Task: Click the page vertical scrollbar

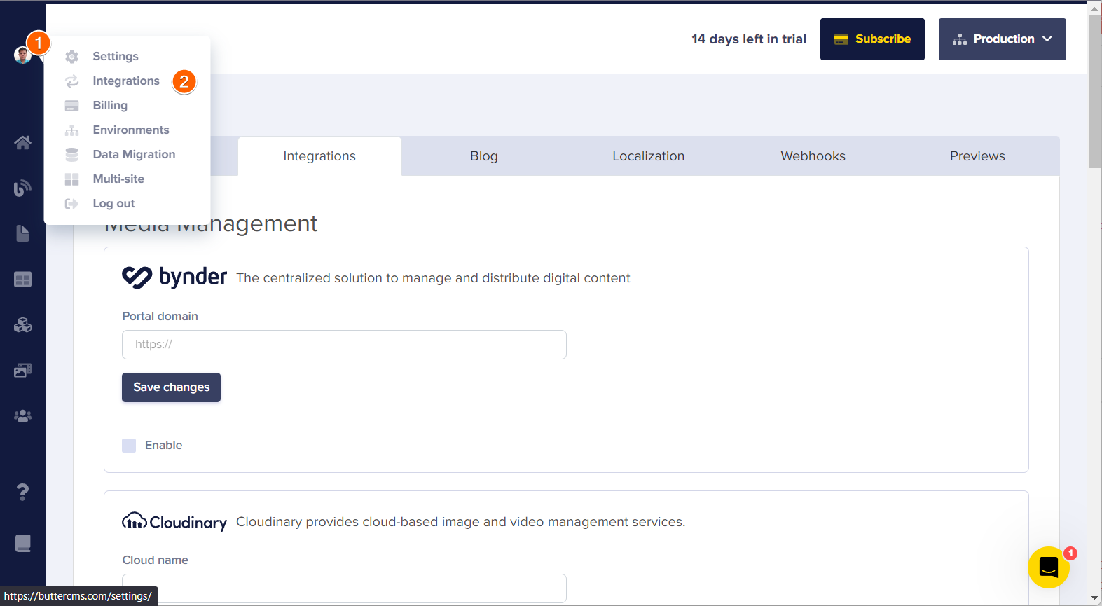Action: coord(1094,91)
